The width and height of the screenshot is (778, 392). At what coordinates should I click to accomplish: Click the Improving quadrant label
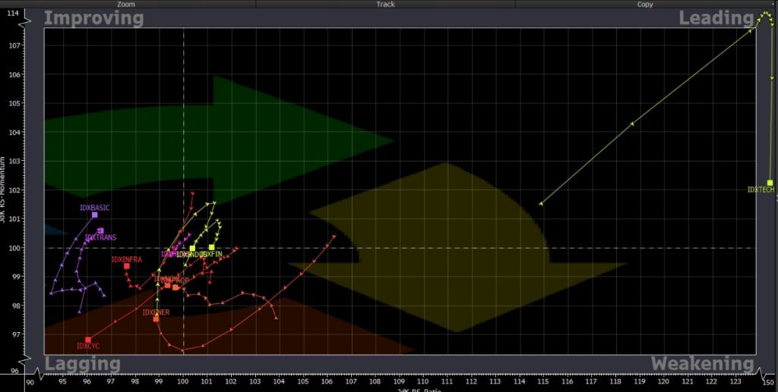(93, 19)
